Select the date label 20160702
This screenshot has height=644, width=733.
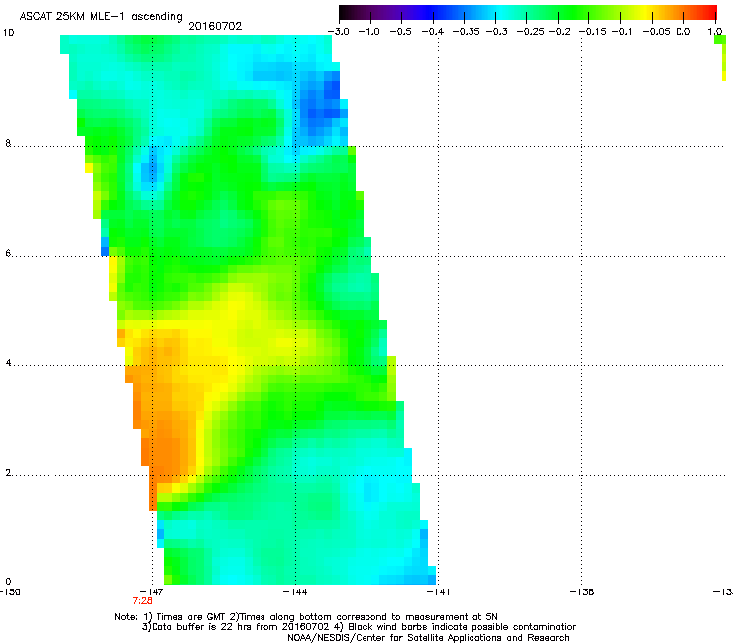click(x=215, y=26)
